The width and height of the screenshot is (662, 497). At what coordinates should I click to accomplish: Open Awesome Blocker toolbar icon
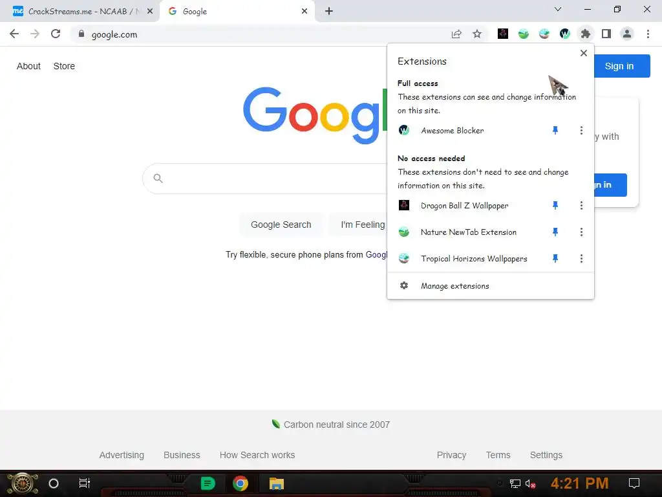565,34
